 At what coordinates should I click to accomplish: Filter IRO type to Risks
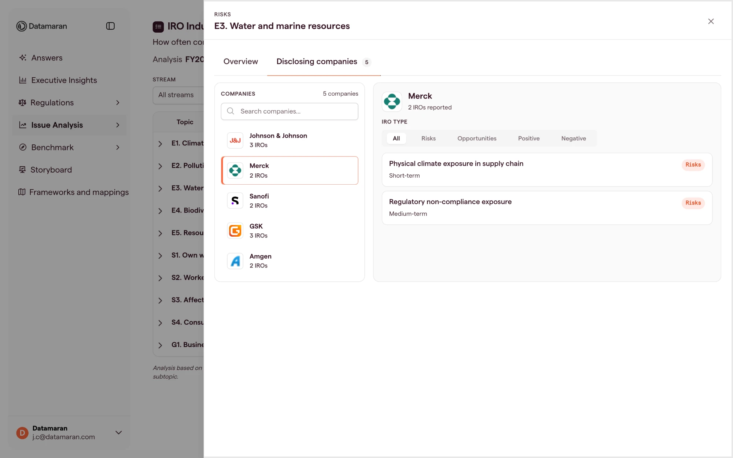click(428, 138)
